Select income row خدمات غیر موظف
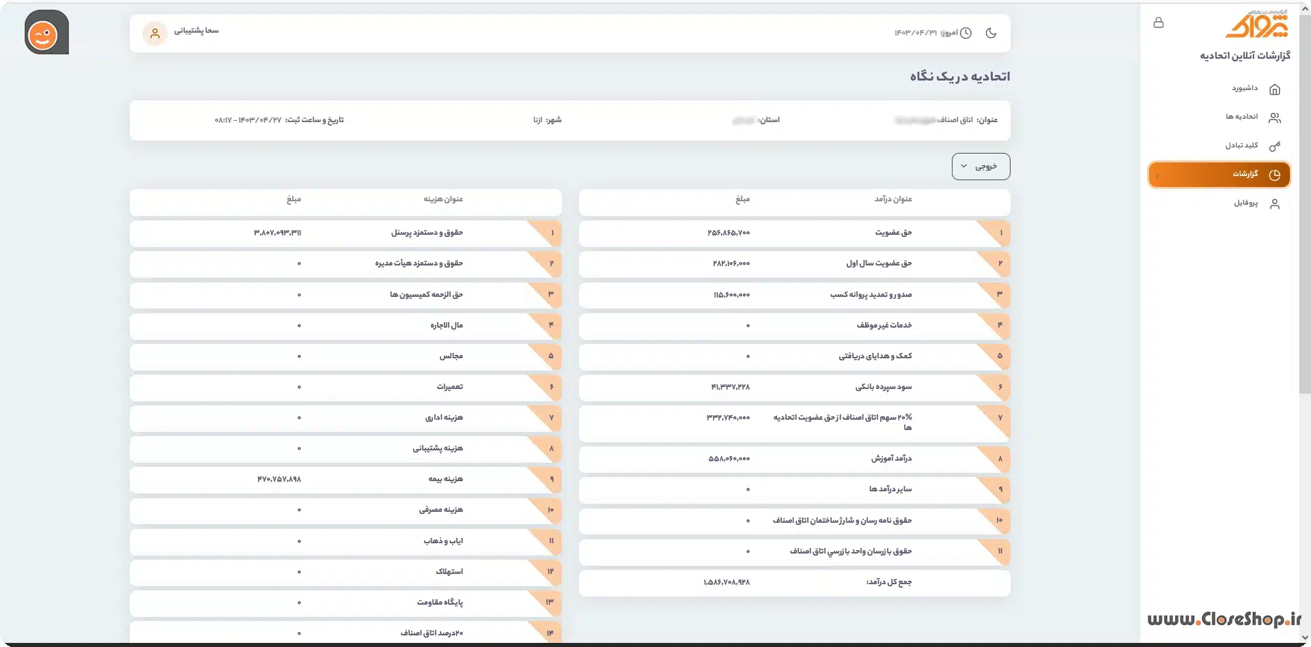 tap(794, 326)
